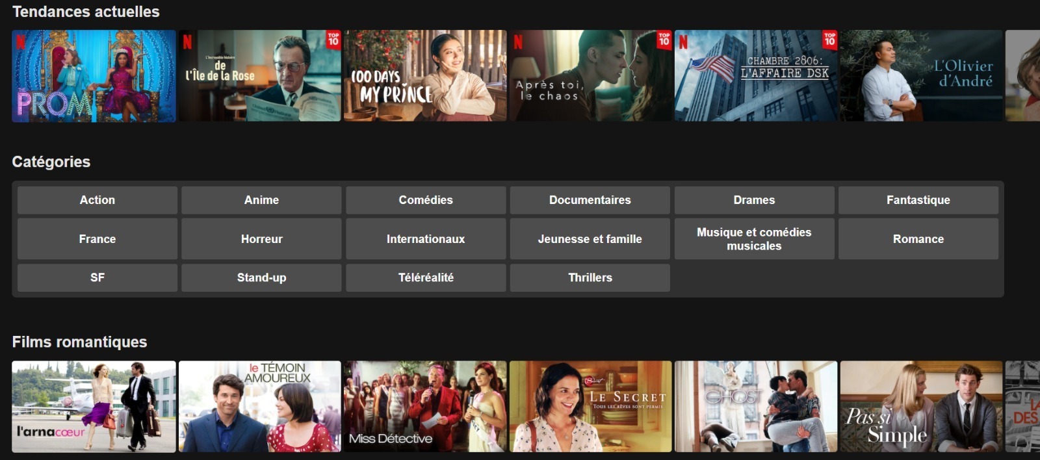
Task: Click Top 10 badge on Après toi, le chaos
Action: click(x=664, y=40)
